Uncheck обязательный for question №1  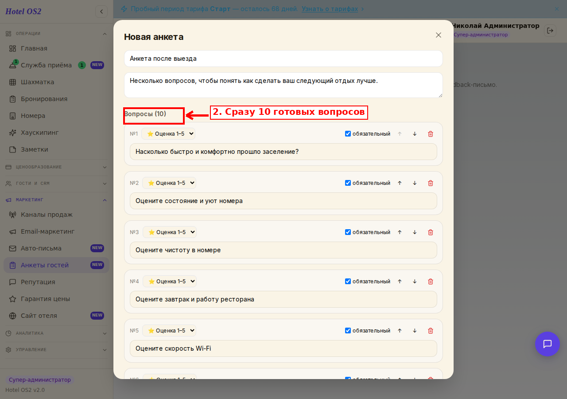pos(348,134)
